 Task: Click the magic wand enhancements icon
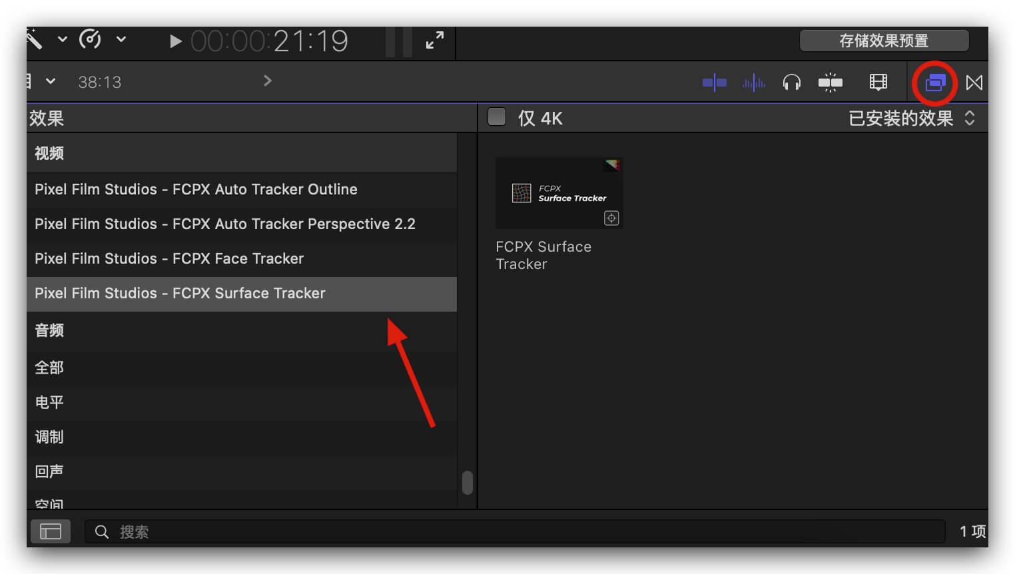pyautogui.click(x=35, y=40)
